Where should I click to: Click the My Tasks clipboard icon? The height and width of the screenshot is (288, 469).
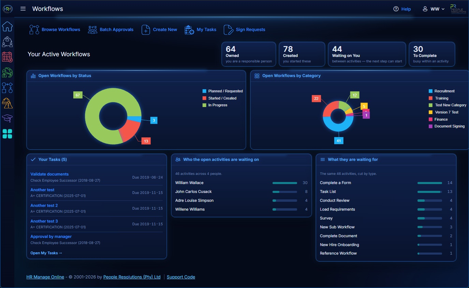pyautogui.click(x=189, y=30)
